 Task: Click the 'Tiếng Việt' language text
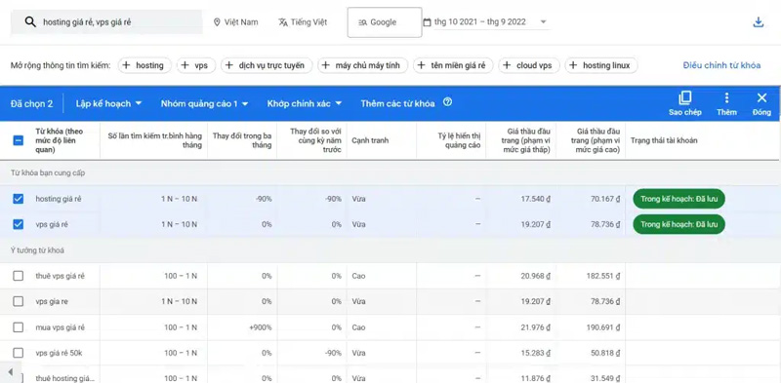click(x=308, y=22)
